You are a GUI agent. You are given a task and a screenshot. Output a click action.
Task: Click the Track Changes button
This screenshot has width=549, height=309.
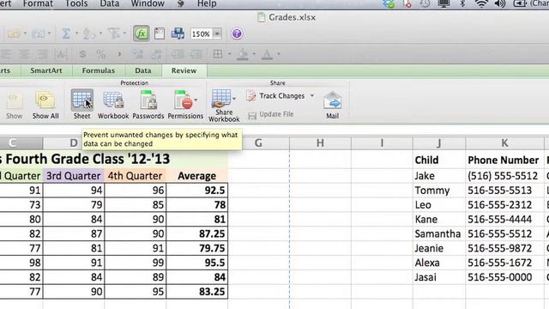click(x=276, y=96)
